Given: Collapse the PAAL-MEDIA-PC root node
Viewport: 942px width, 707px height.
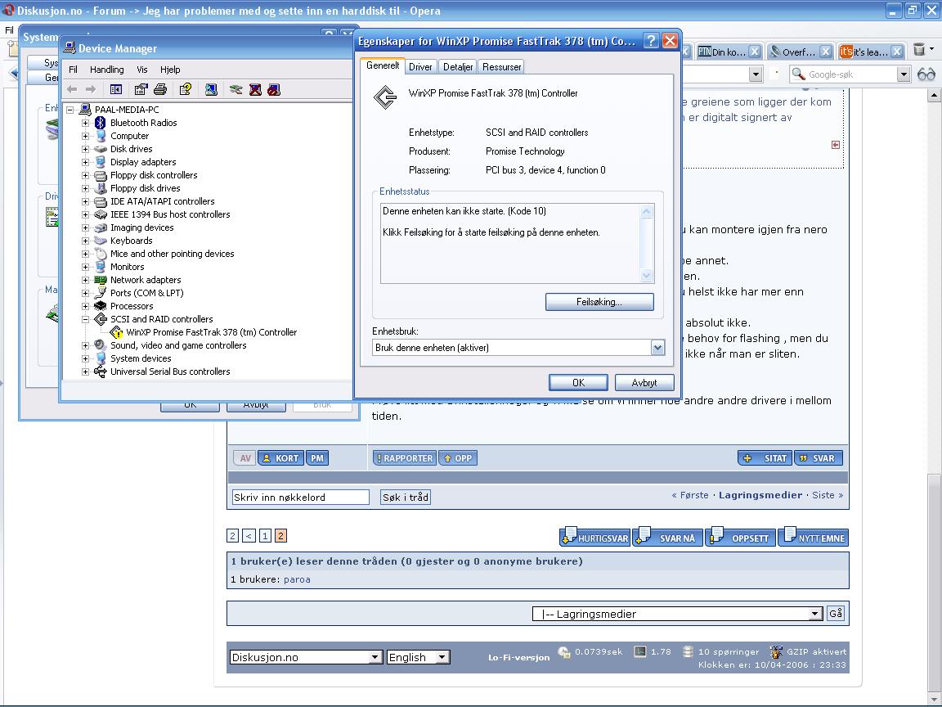Looking at the screenshot, I should pos(70,110).
